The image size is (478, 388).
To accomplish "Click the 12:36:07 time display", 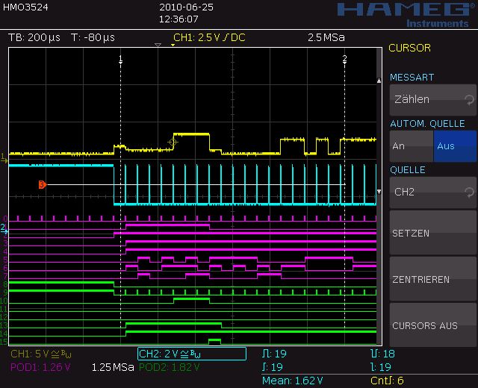I will [179, 19].
